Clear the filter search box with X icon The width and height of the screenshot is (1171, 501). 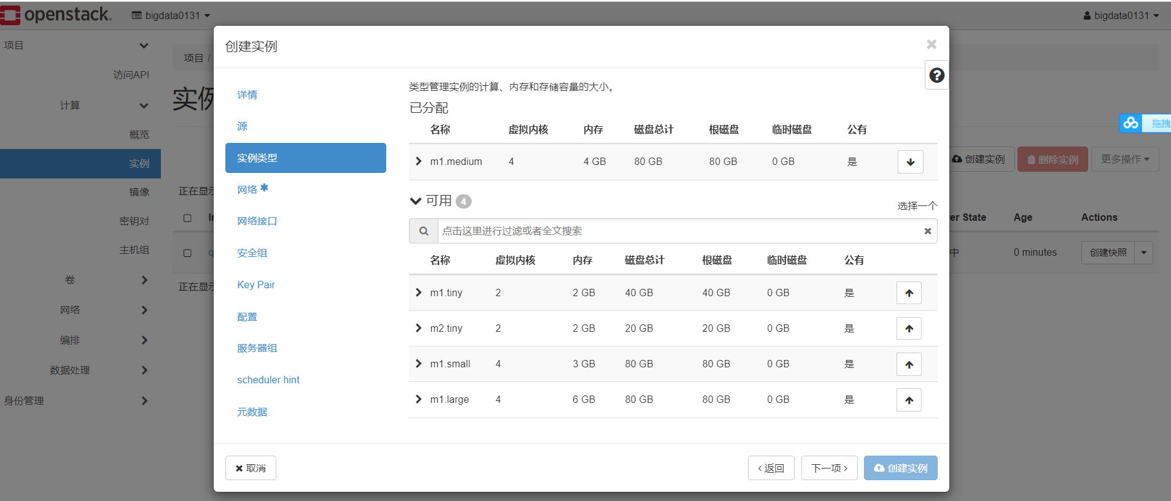pos(927,231)
